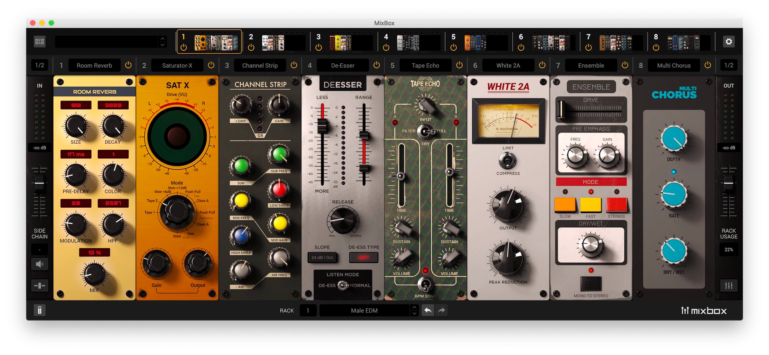The width and height of the screenshot is (769, 355).
Task: Click the Multi Chorus Depth knob
Action: click(x=674, y=138)
